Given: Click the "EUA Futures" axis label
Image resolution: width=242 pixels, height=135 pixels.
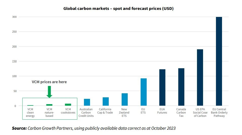Looking at the screenshot, I should [x=162, y=111].
